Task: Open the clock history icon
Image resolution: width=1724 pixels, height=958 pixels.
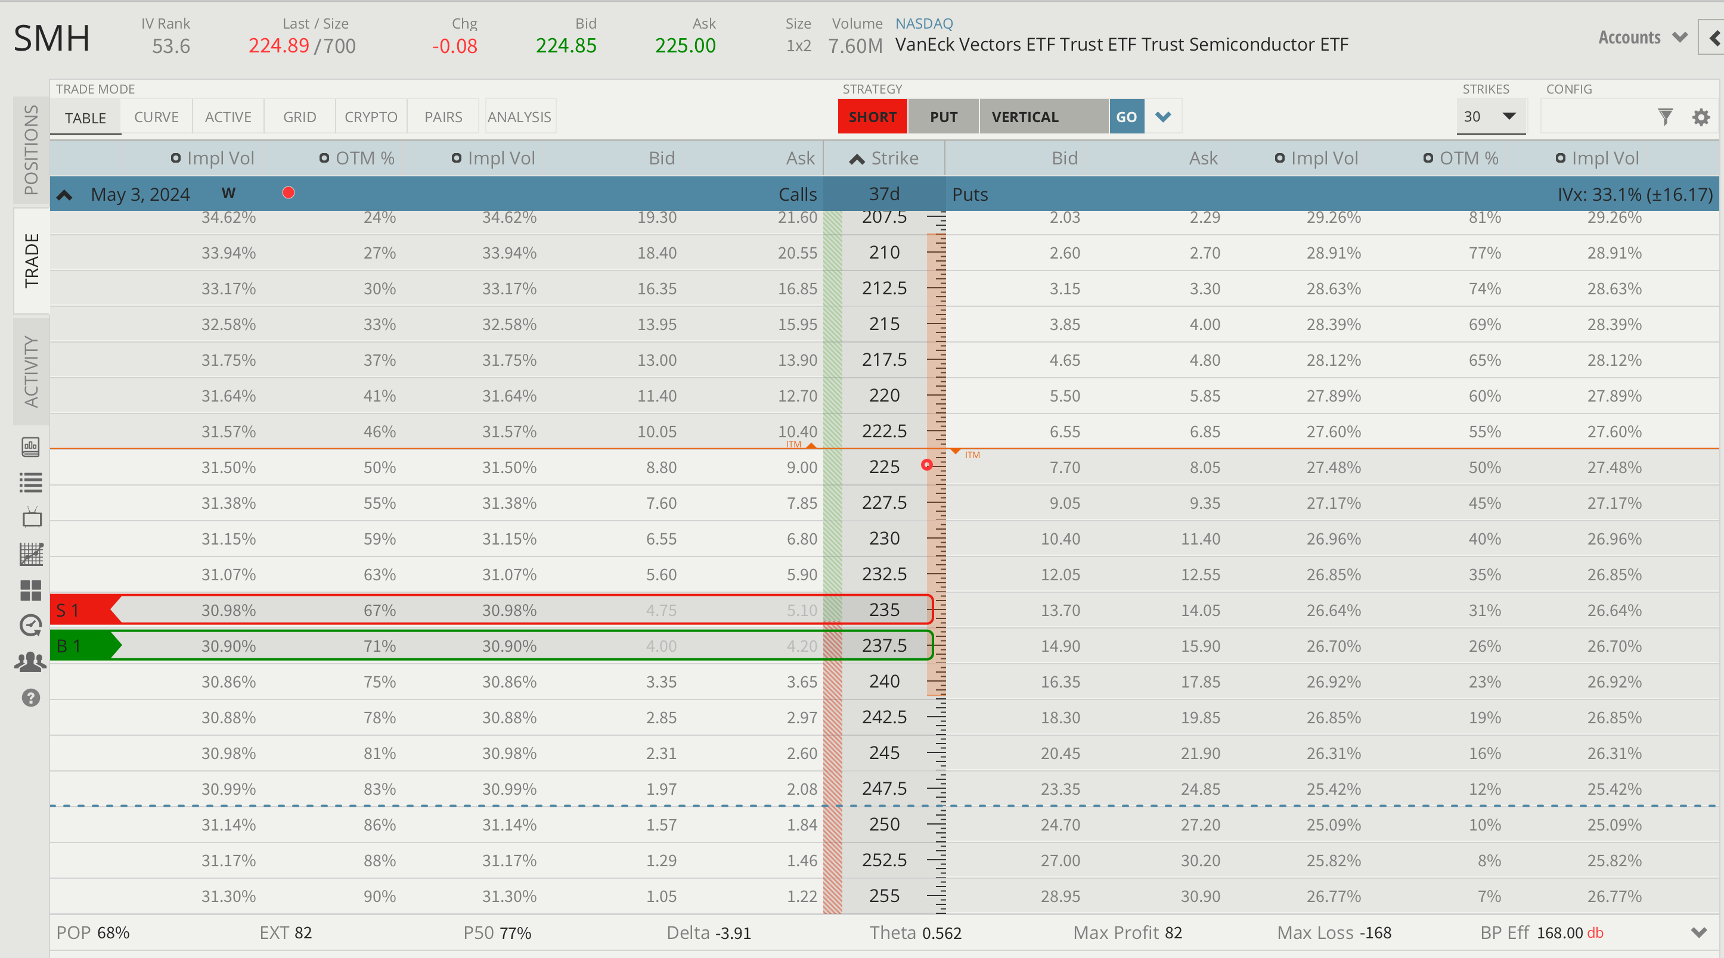Action: [x=31, y=626]
